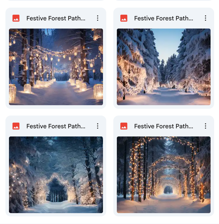Viewport: 219px width, 224px height.
Task: Open more actions for the daytime blue-sky forest file
Action: click(x=205, y=18)
